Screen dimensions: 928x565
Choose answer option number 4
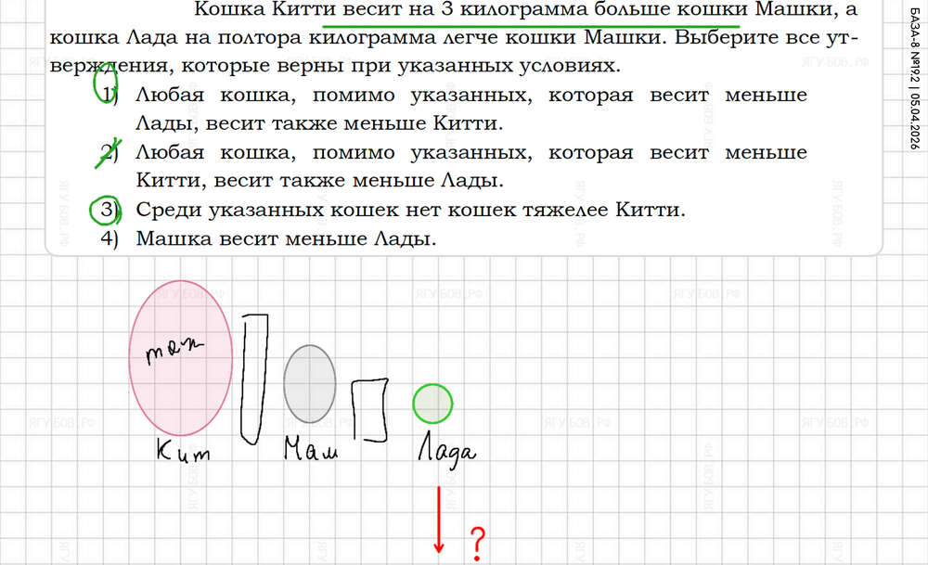(x=110, y=238)
